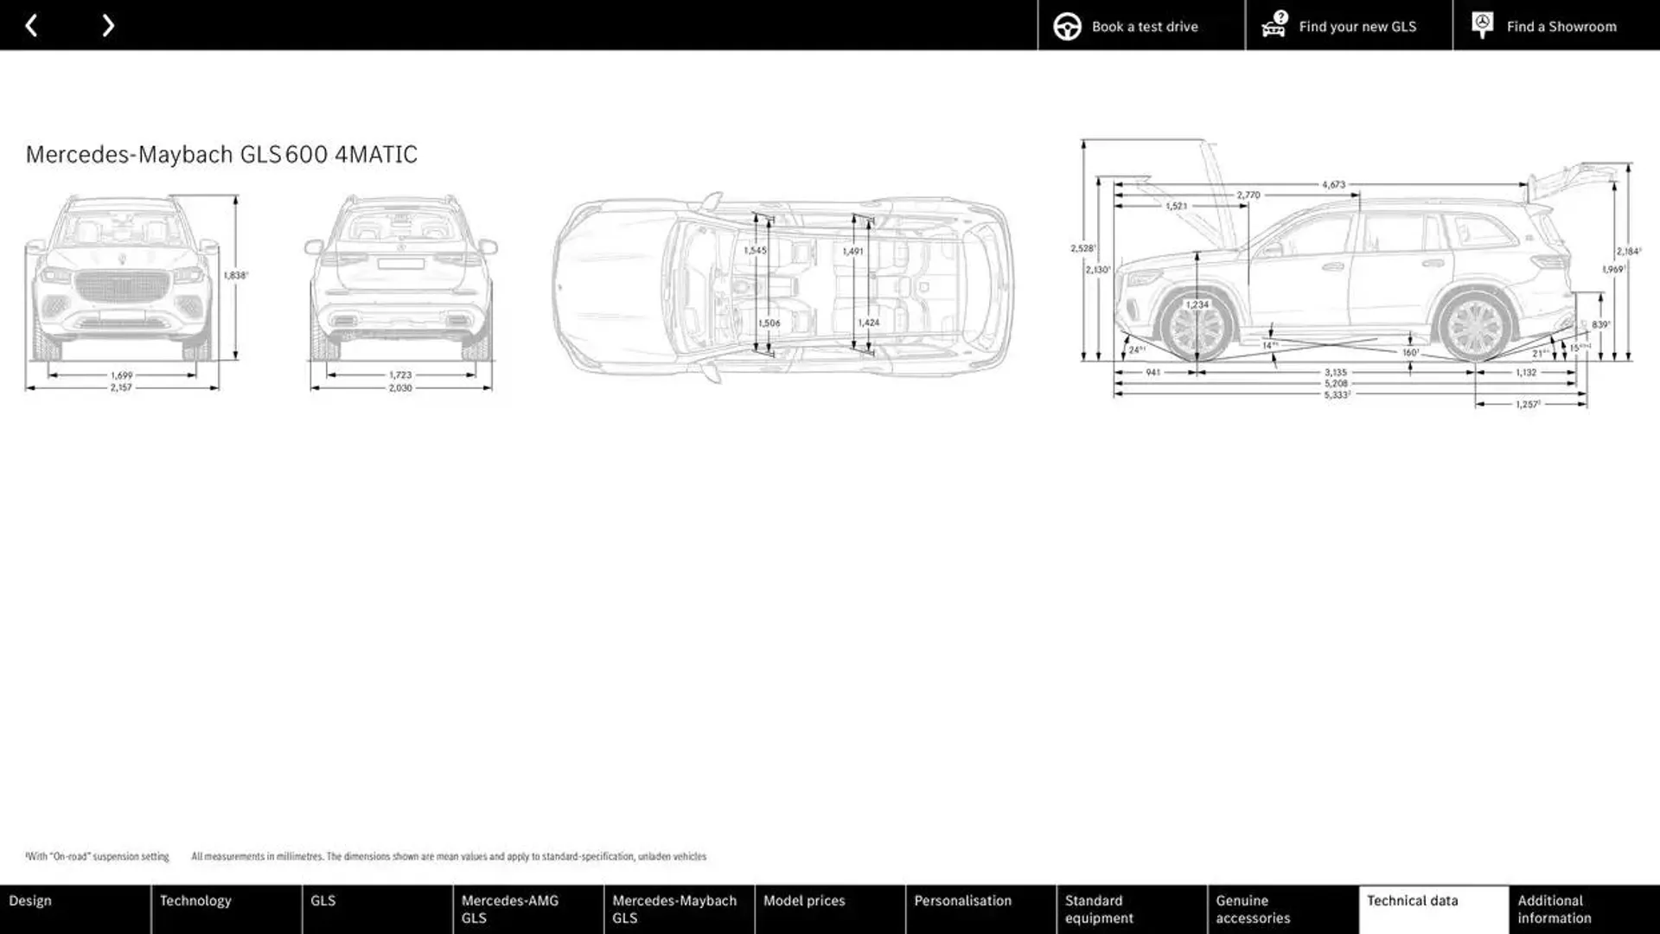The image size is (1660, 934).
Task: Select the rear view diagram thumbnail
Action: [402, 291]
